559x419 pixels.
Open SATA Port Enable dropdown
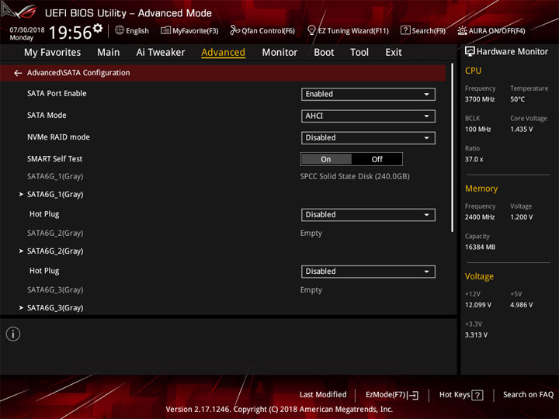(x=368, y=94)
